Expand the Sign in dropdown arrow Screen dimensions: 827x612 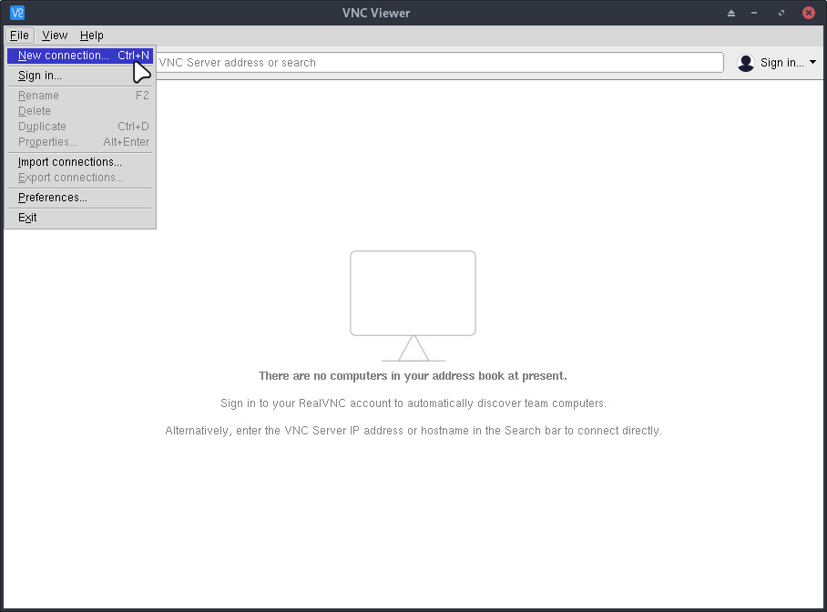[x=812, y=62]
